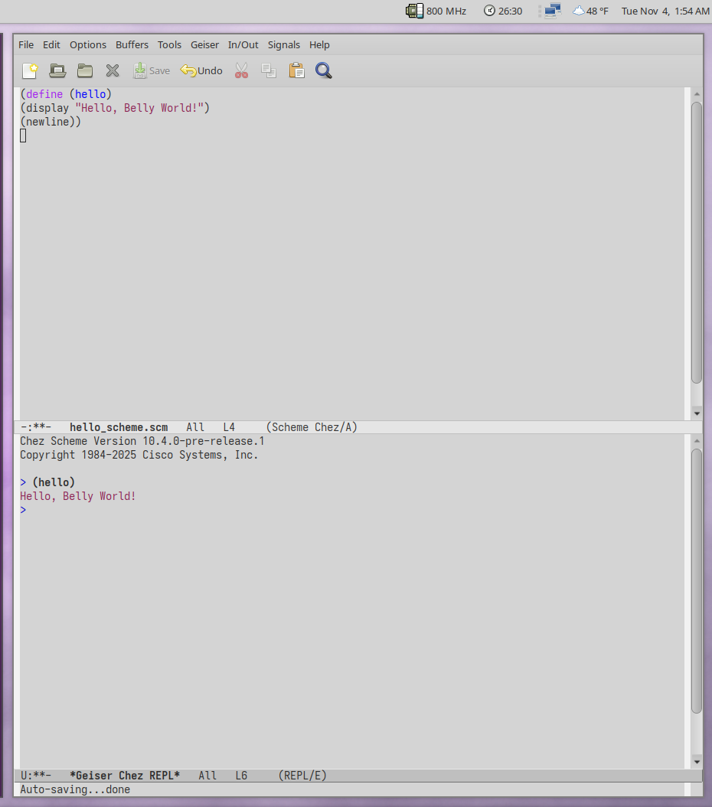Click the REPL pane scrollbar down arrow
Viewport: 712px width, 807px height.
pos(697,762)
